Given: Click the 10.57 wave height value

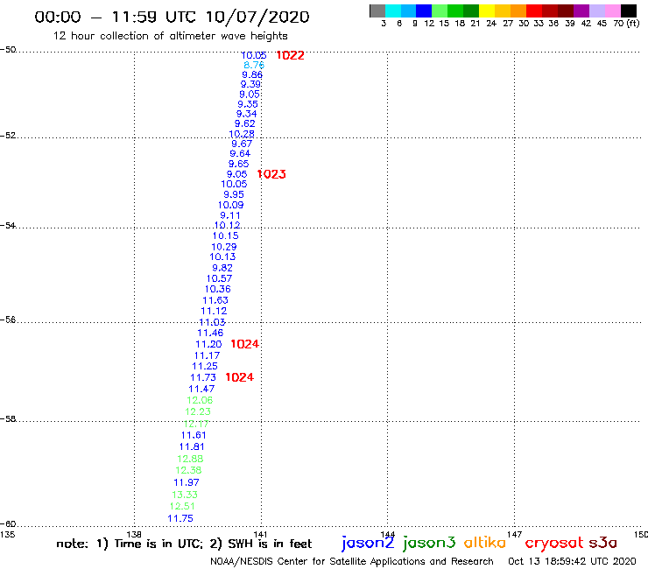Looking at the screenshot, I should [220, 278].
